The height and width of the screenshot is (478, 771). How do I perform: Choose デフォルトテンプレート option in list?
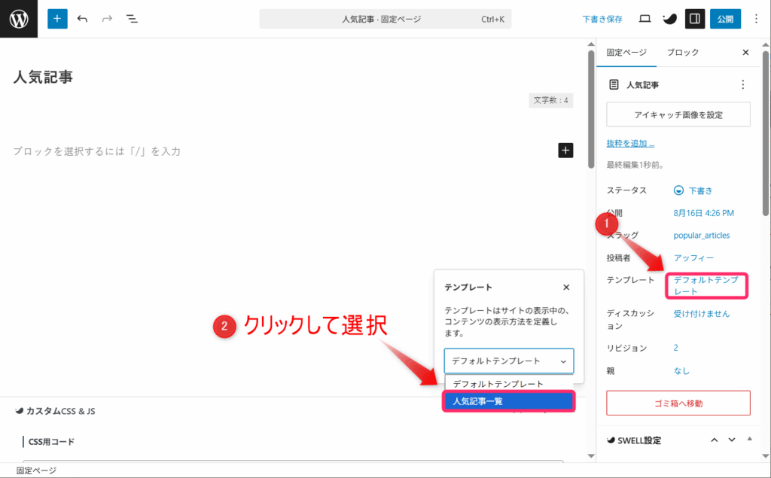click(x=508, y=384)
